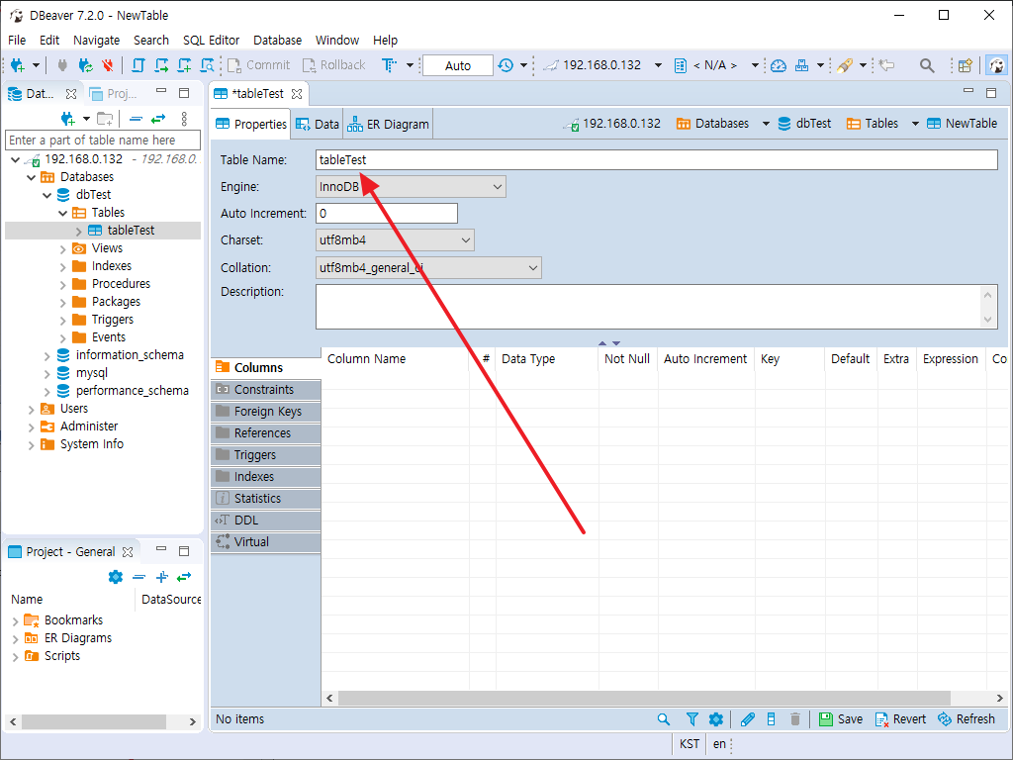
Task: Focus the Auto Increment value field
Action: [387, 214]
